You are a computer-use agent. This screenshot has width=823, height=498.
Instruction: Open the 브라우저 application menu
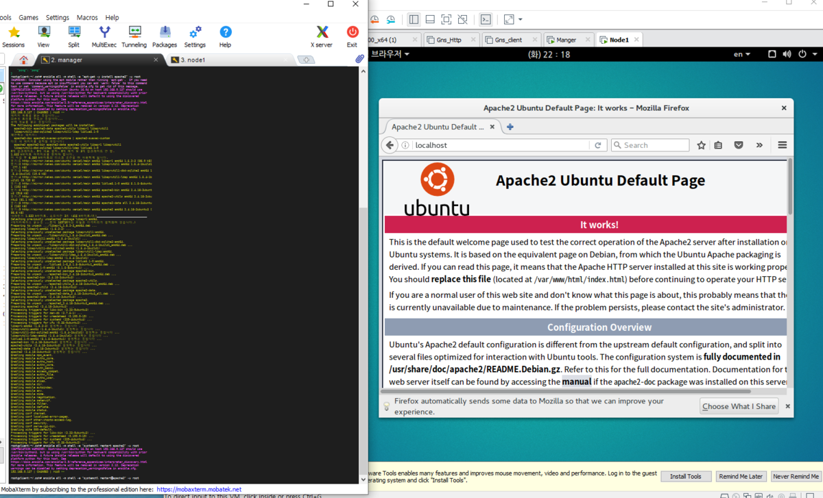pos(390,54)
